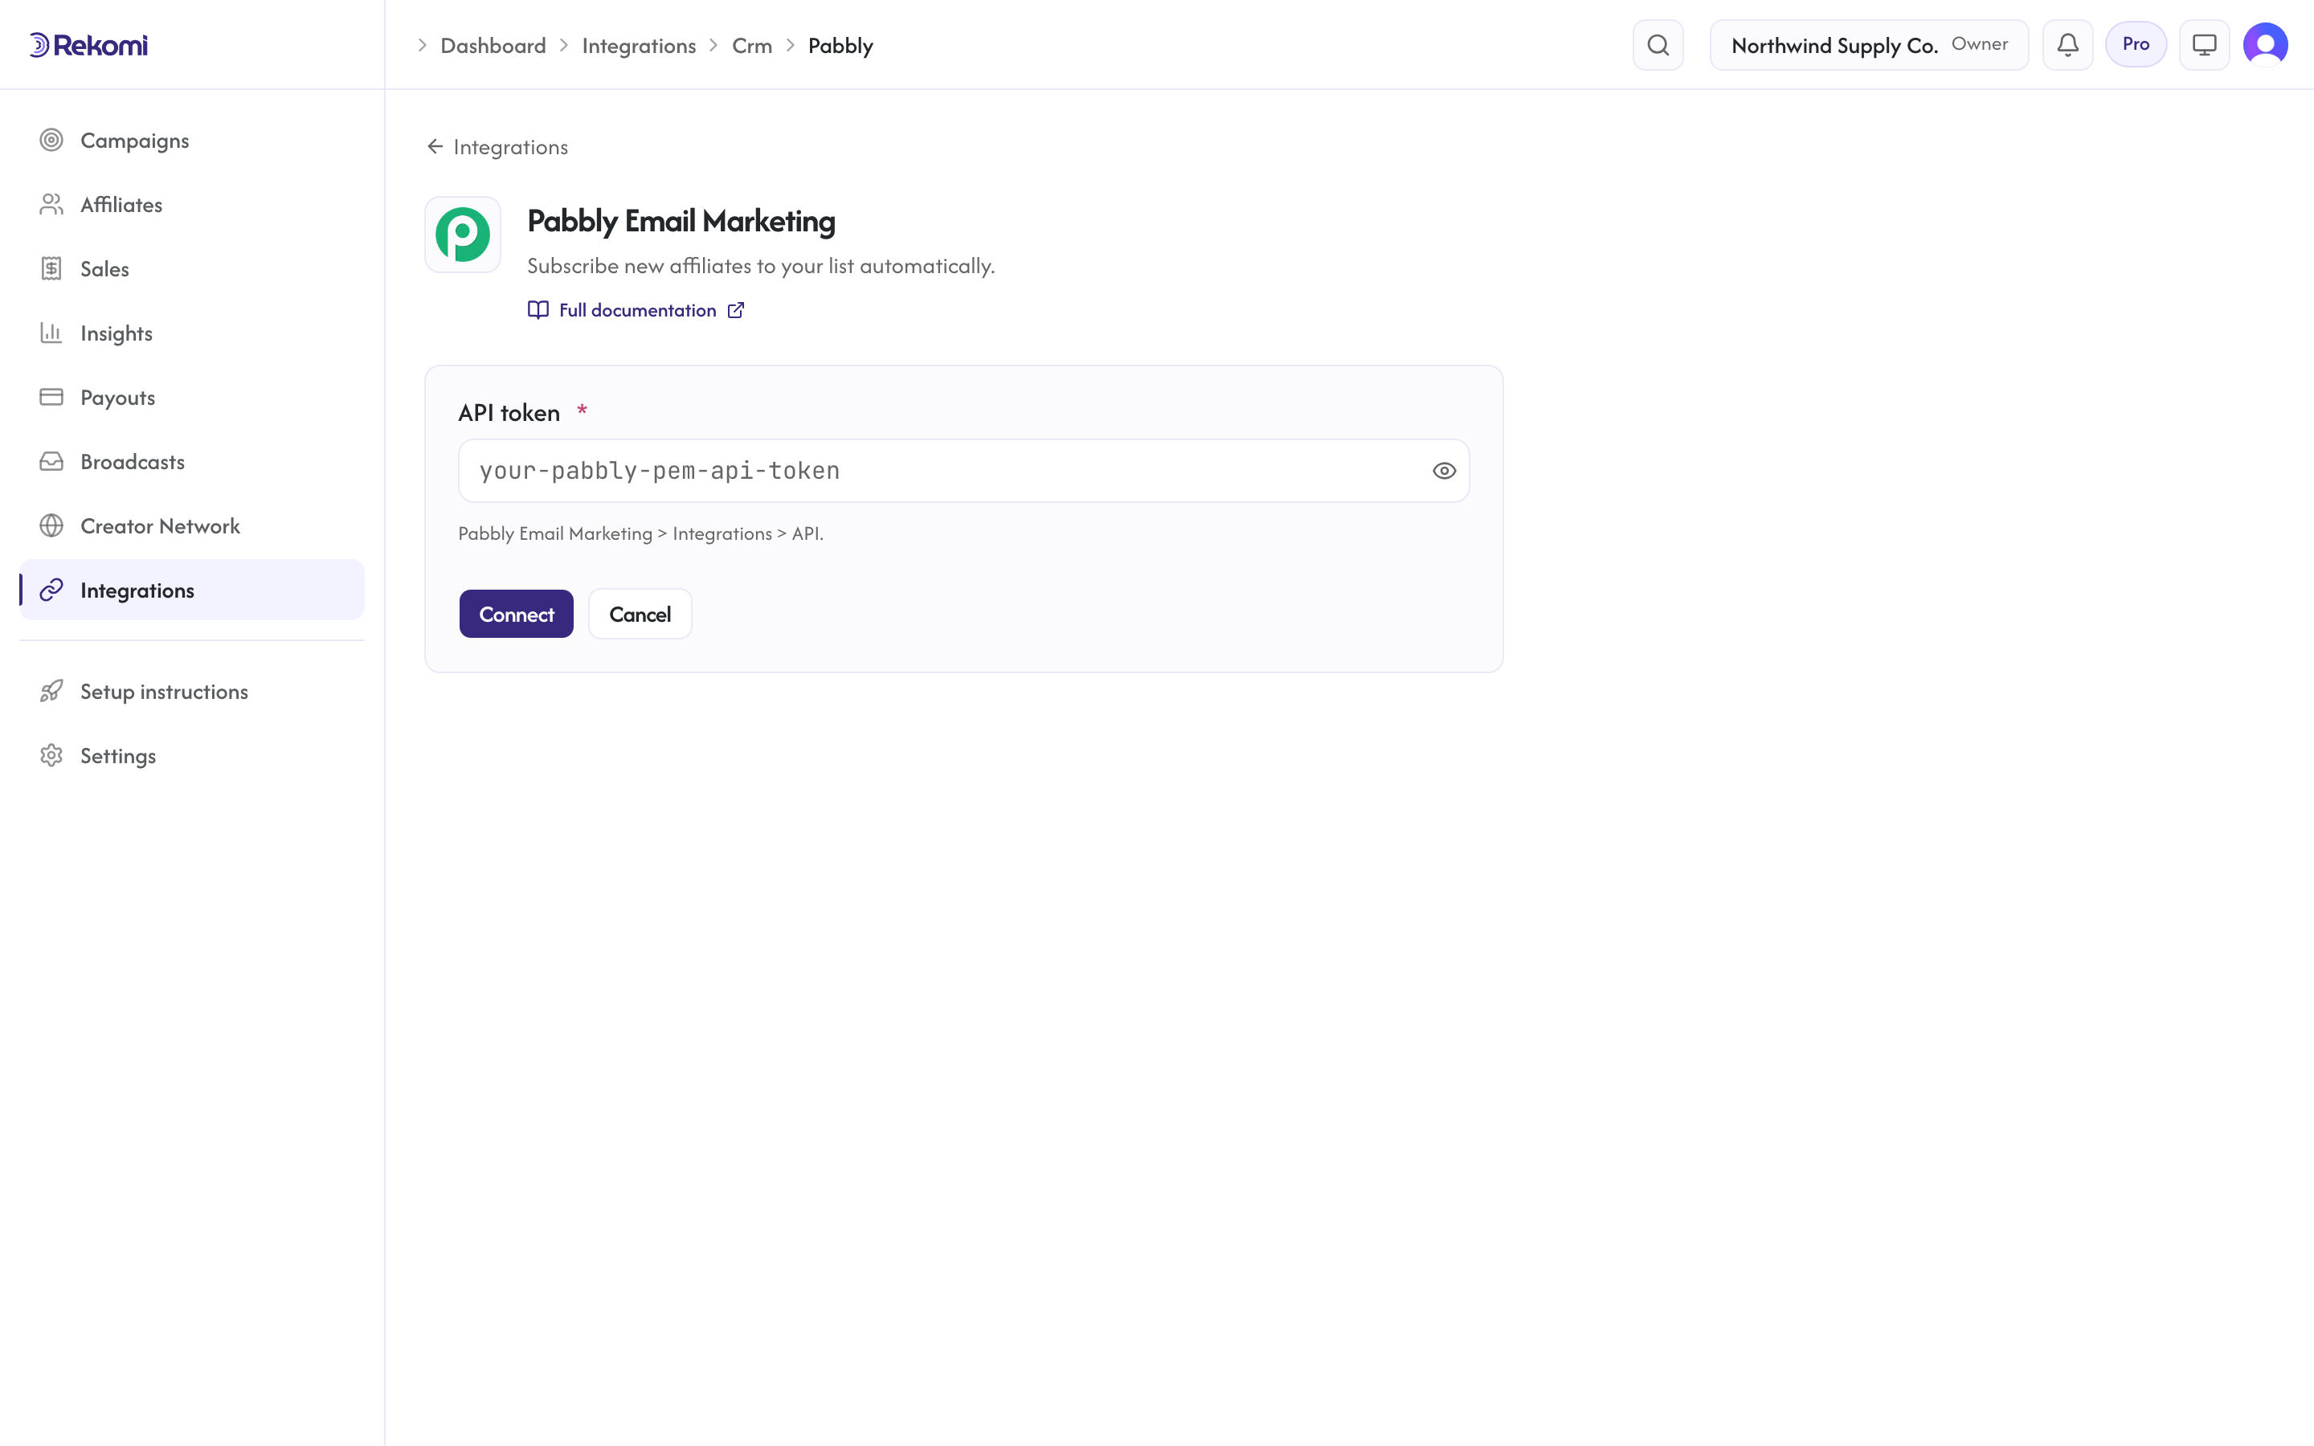Click the Payouts card icon

[51, 397]
